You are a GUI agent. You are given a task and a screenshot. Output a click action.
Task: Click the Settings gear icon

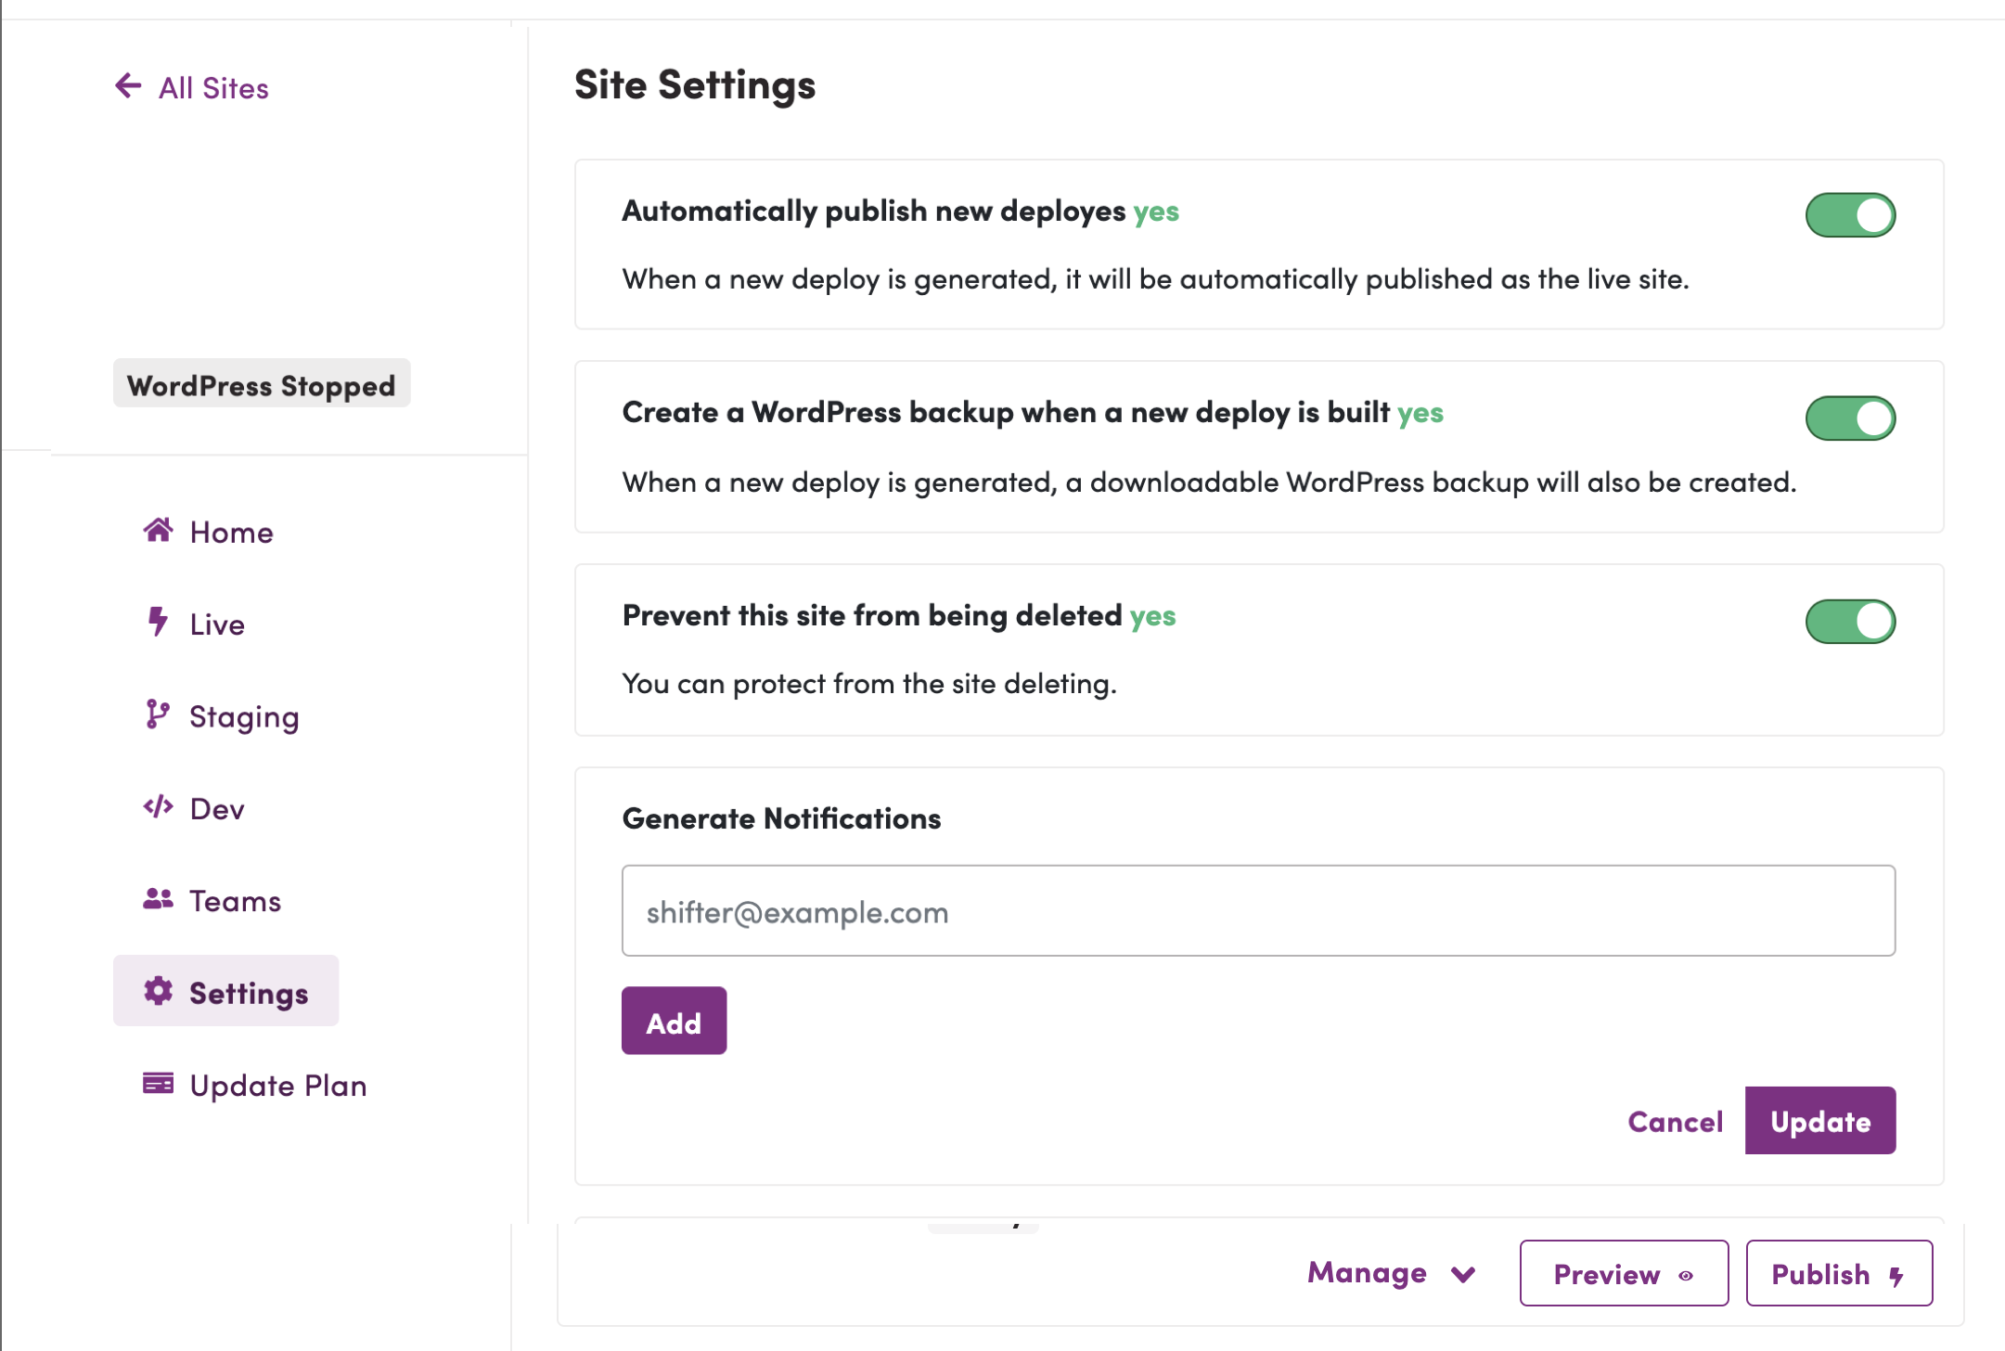click(158, 991)
